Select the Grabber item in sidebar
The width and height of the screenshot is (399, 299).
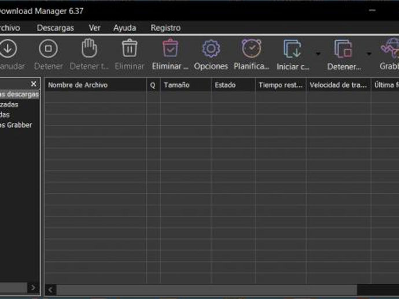pyautogui.click(x=16, y=125)
